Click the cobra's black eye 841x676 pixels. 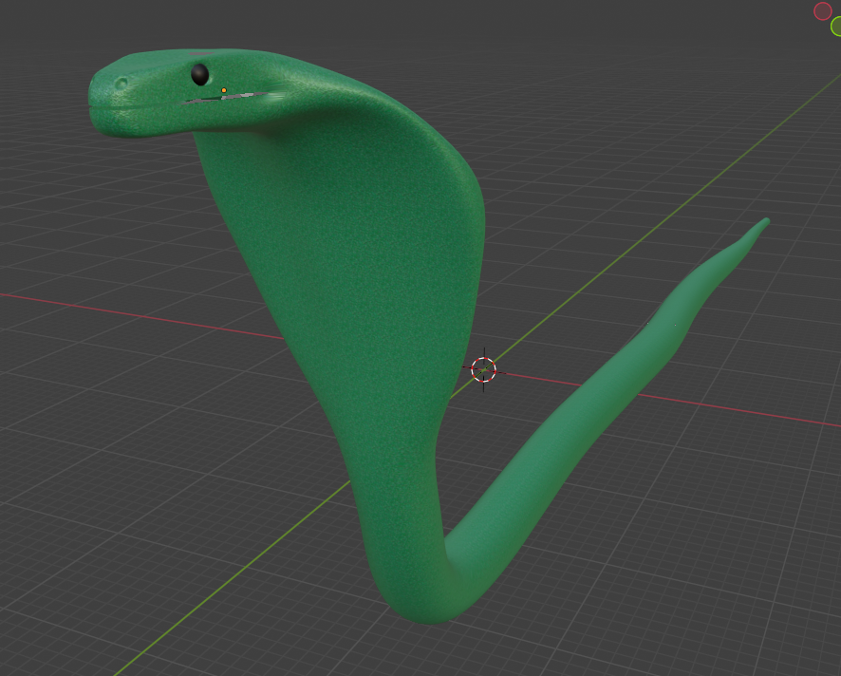click(x=200, y=74)
